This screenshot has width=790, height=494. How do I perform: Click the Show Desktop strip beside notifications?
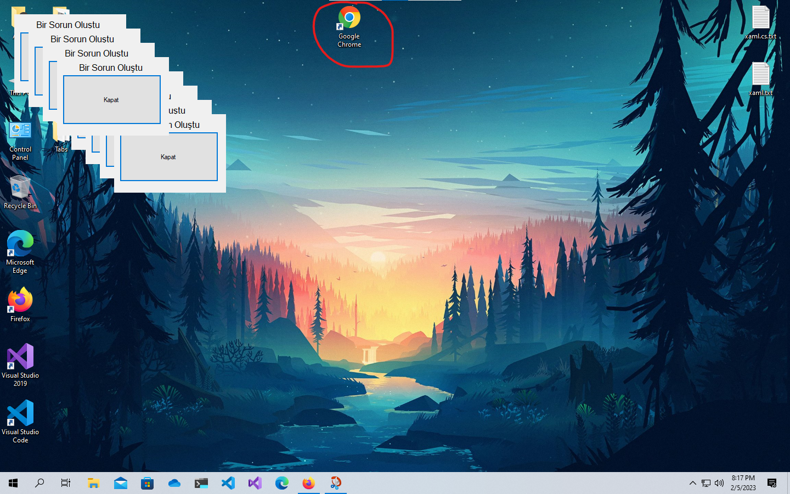pos(788,483)
